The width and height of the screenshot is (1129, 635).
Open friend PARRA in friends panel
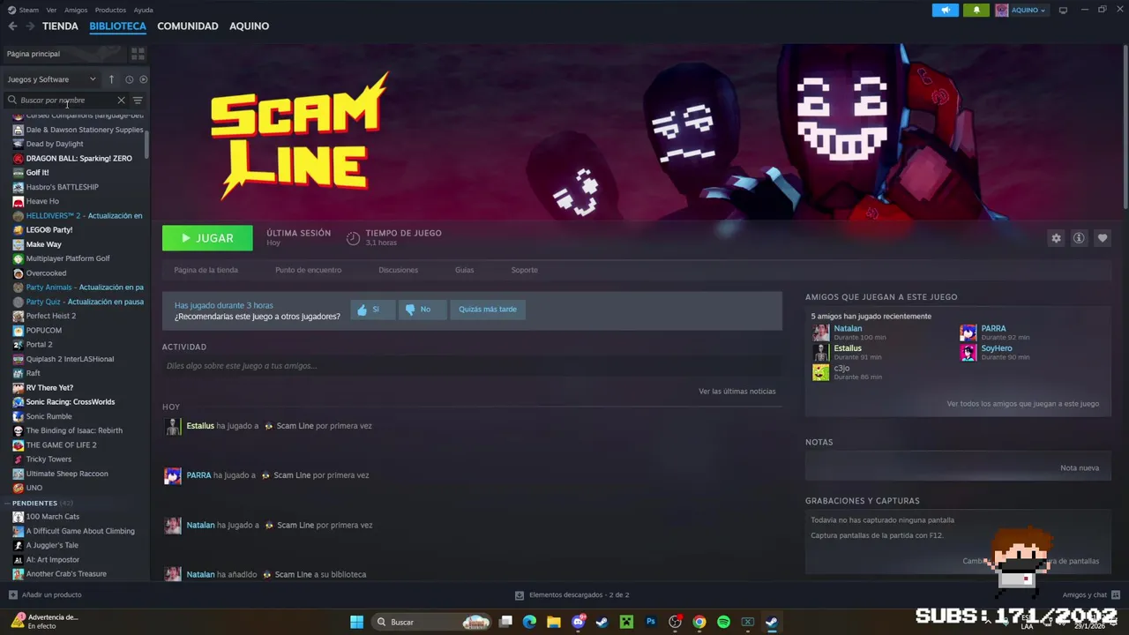click(x=993, y=328)
